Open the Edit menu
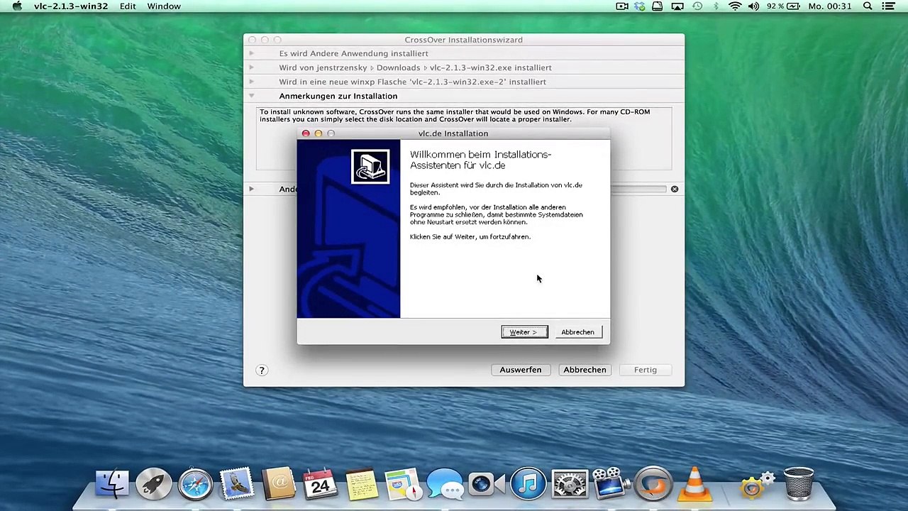This screenshot has height=511, width=908. 128,6
